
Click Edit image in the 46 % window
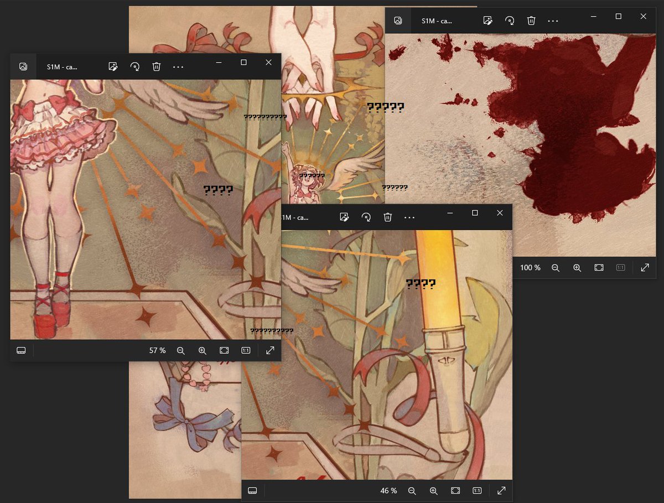(x=344, y=217)
